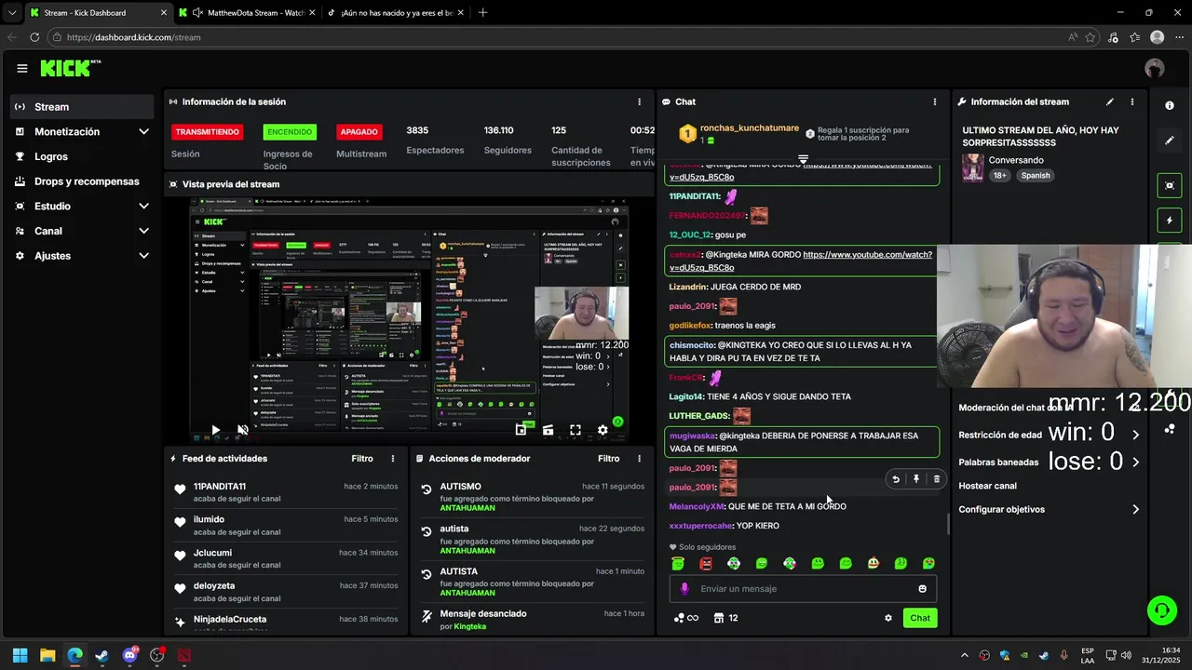Edit stream info with pencil icon
The height and width of the screenshot is (670, 1192).
pos(1110,101)
